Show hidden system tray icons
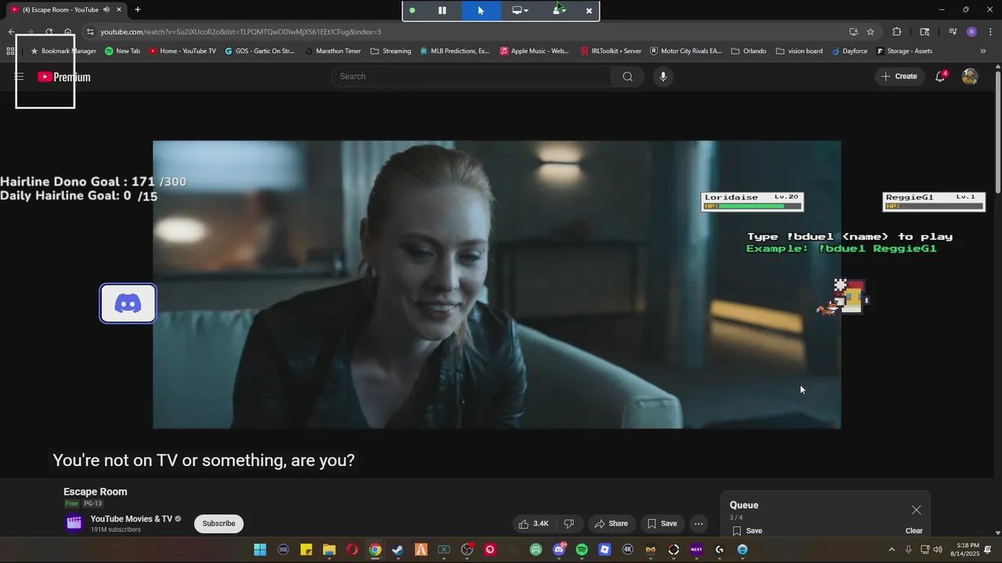The height and width of the screenshot is (563, 1002). tap(892, 550)
